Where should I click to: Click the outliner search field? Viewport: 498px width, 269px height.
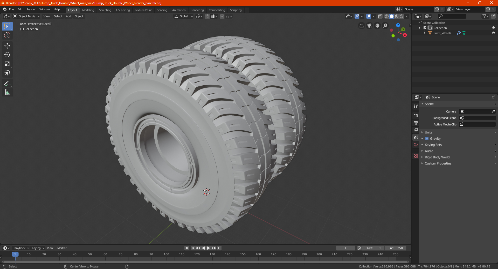[452, 16]
